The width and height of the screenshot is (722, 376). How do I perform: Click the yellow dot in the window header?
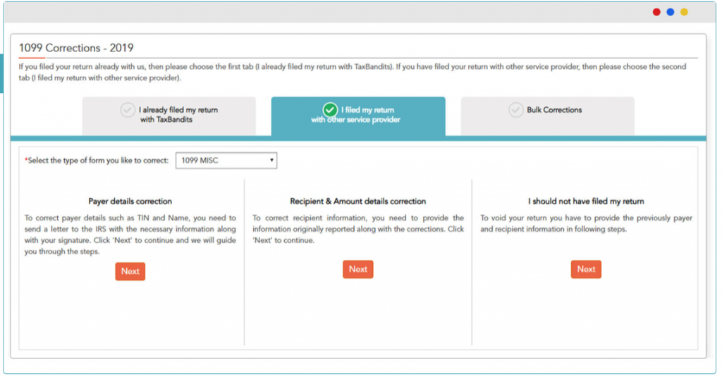pos(684,12)
